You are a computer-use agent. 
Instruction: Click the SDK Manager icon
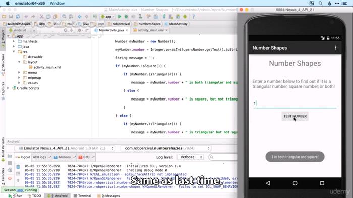pos(178,17)
